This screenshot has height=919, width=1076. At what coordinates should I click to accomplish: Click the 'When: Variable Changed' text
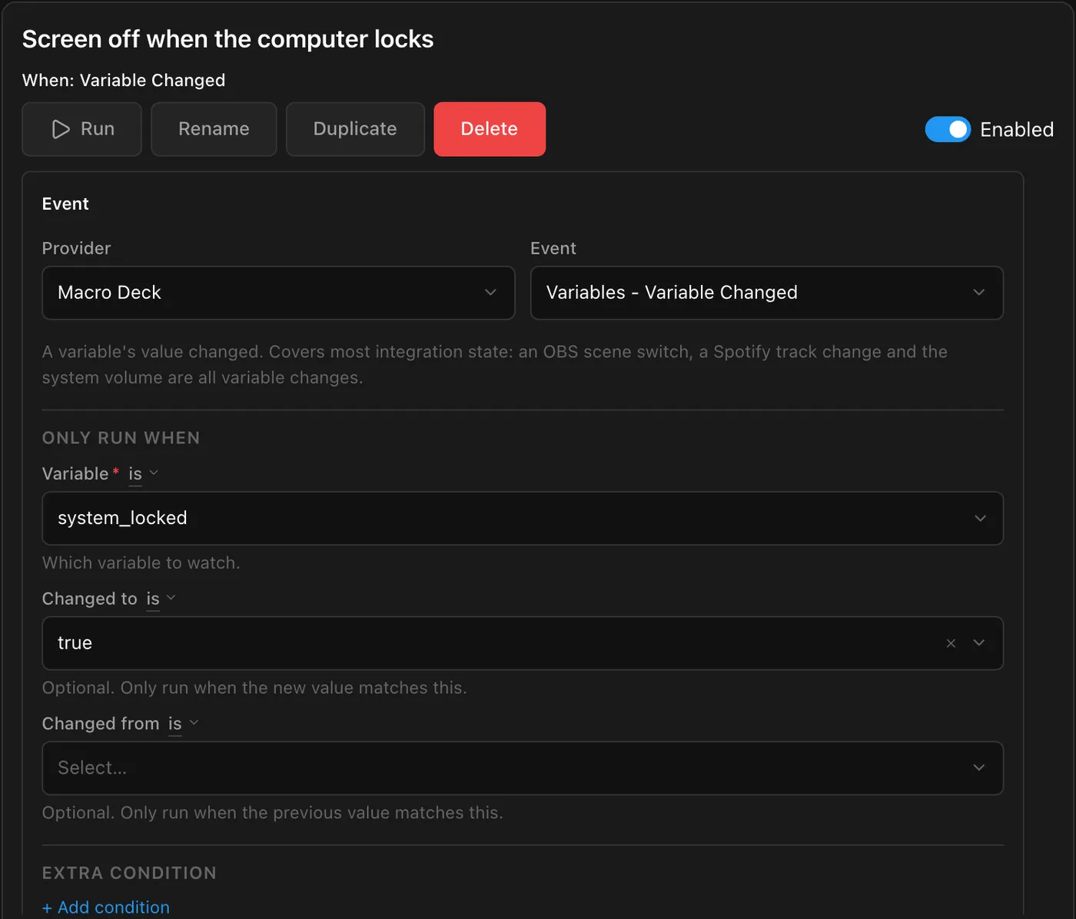pos(124,81)
